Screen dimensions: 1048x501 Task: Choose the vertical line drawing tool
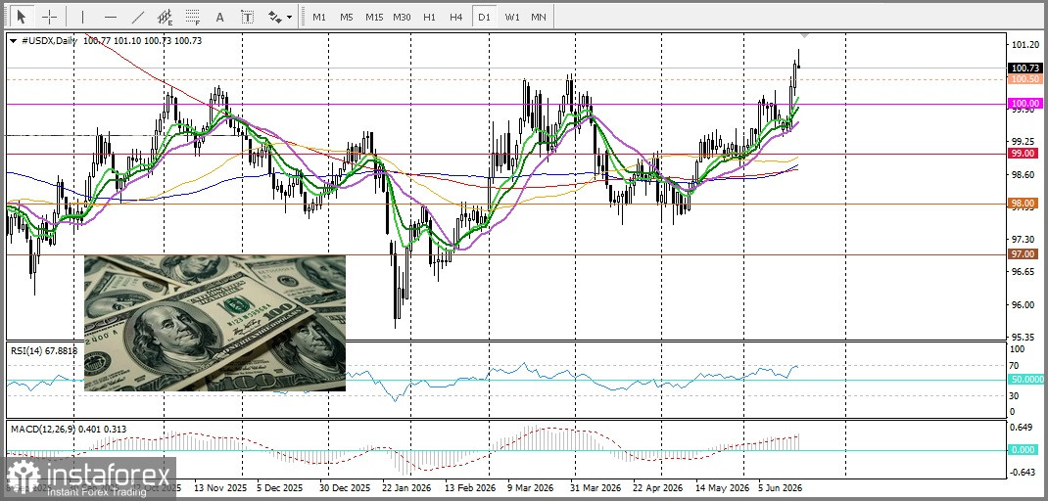(x=82, y=16)
